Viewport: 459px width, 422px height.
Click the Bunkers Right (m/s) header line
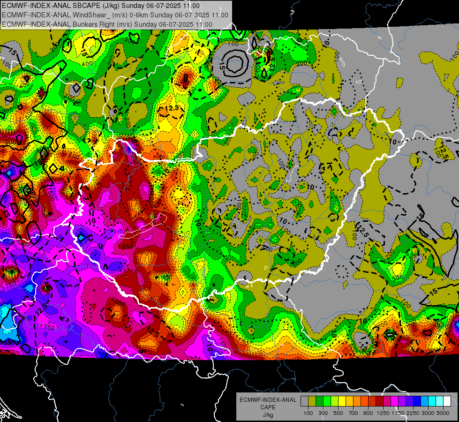tap(107, 24)
